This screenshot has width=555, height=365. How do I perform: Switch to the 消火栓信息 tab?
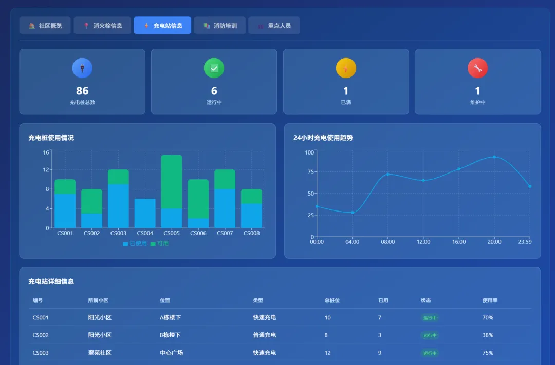coord(102,26)
